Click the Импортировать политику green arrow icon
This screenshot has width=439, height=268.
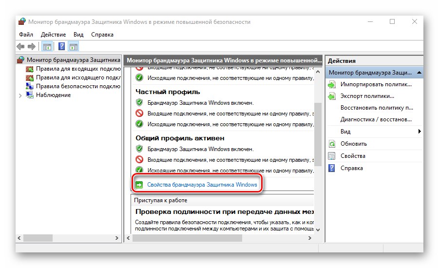click(x=332, y=84)
